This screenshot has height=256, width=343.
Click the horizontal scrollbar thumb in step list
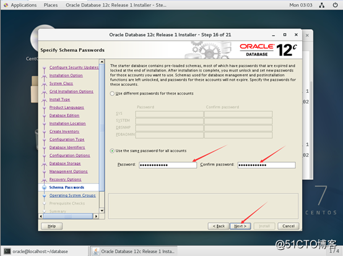coord(68,216)
